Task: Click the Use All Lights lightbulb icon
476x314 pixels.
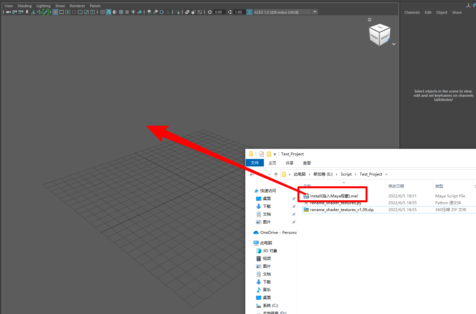Action: pyautogui.click(x=133, y=12)
